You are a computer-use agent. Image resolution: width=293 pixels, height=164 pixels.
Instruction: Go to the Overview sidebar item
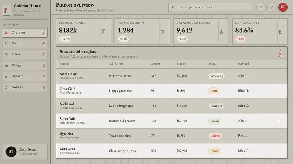coord(25,32)
